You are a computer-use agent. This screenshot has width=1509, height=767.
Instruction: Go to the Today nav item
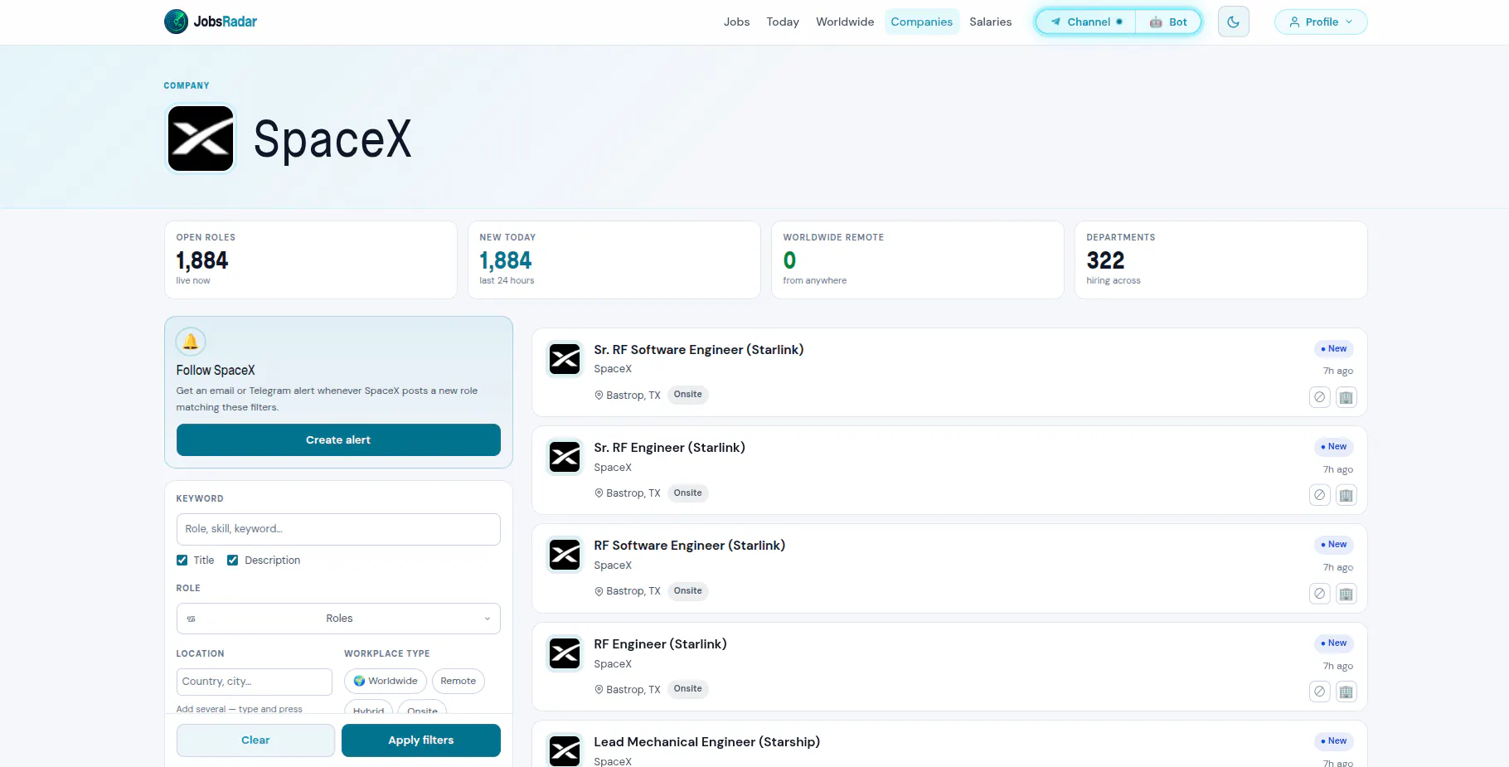click(783, 22)
